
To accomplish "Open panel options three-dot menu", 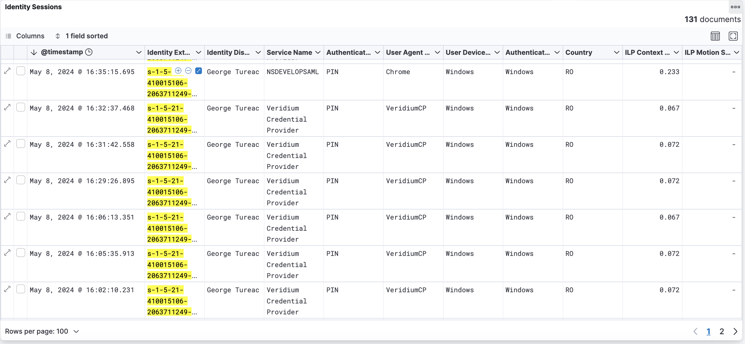I will pyautogui.click(x=735, y=7).
